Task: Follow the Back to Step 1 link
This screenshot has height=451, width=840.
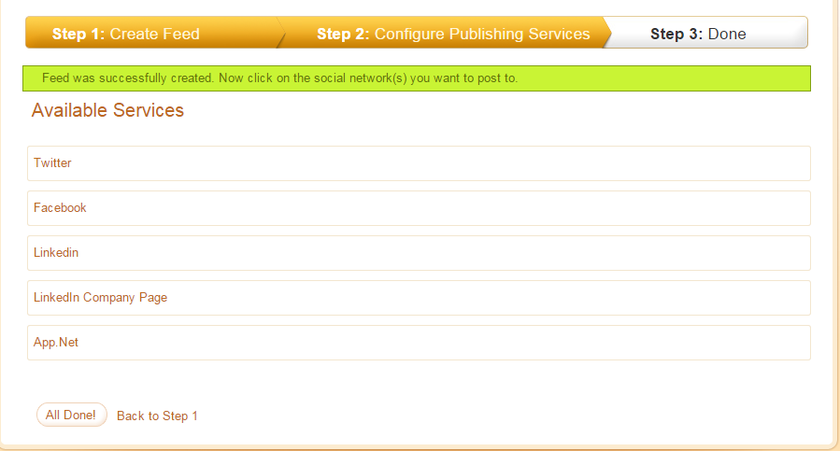Action: (x=157, y=416)
